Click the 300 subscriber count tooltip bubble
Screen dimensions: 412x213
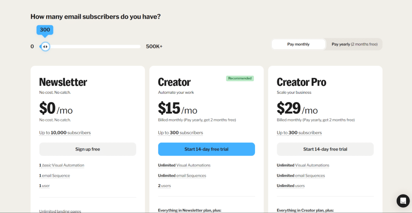tap(45, 30)
